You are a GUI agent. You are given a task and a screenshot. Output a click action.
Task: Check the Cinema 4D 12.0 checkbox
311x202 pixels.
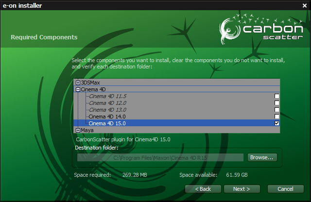pyautogui.click(x=276, y=103)
